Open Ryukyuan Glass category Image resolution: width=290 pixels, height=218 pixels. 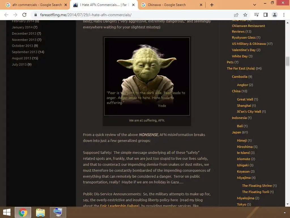244,37
